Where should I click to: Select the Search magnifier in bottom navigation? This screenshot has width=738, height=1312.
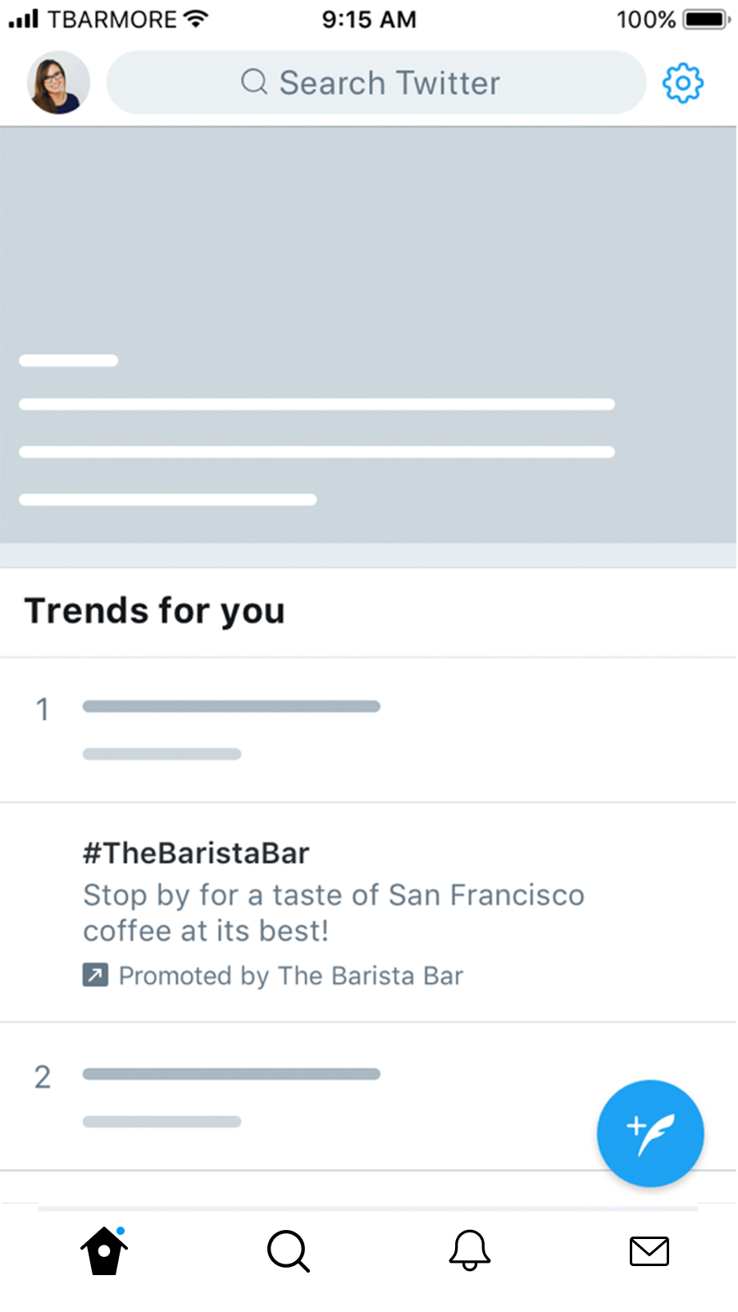tap(287, 1250)
